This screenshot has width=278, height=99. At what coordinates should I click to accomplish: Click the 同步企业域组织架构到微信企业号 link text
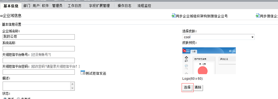(202, 16)
